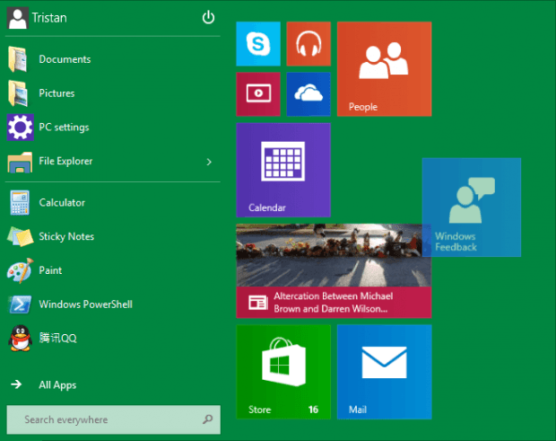
Task: Open Documents from the Start menu
Action: click(65, 59)
